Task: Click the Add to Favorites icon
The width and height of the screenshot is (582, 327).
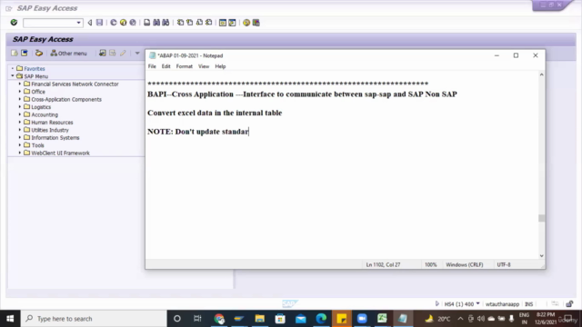Action: pos(102,53)
